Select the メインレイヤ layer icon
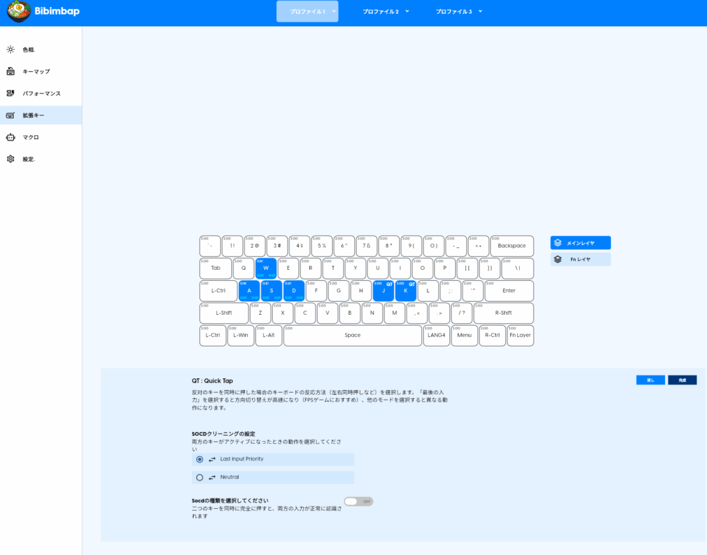This screenshot has height=555, width=707. pos(558,243)
